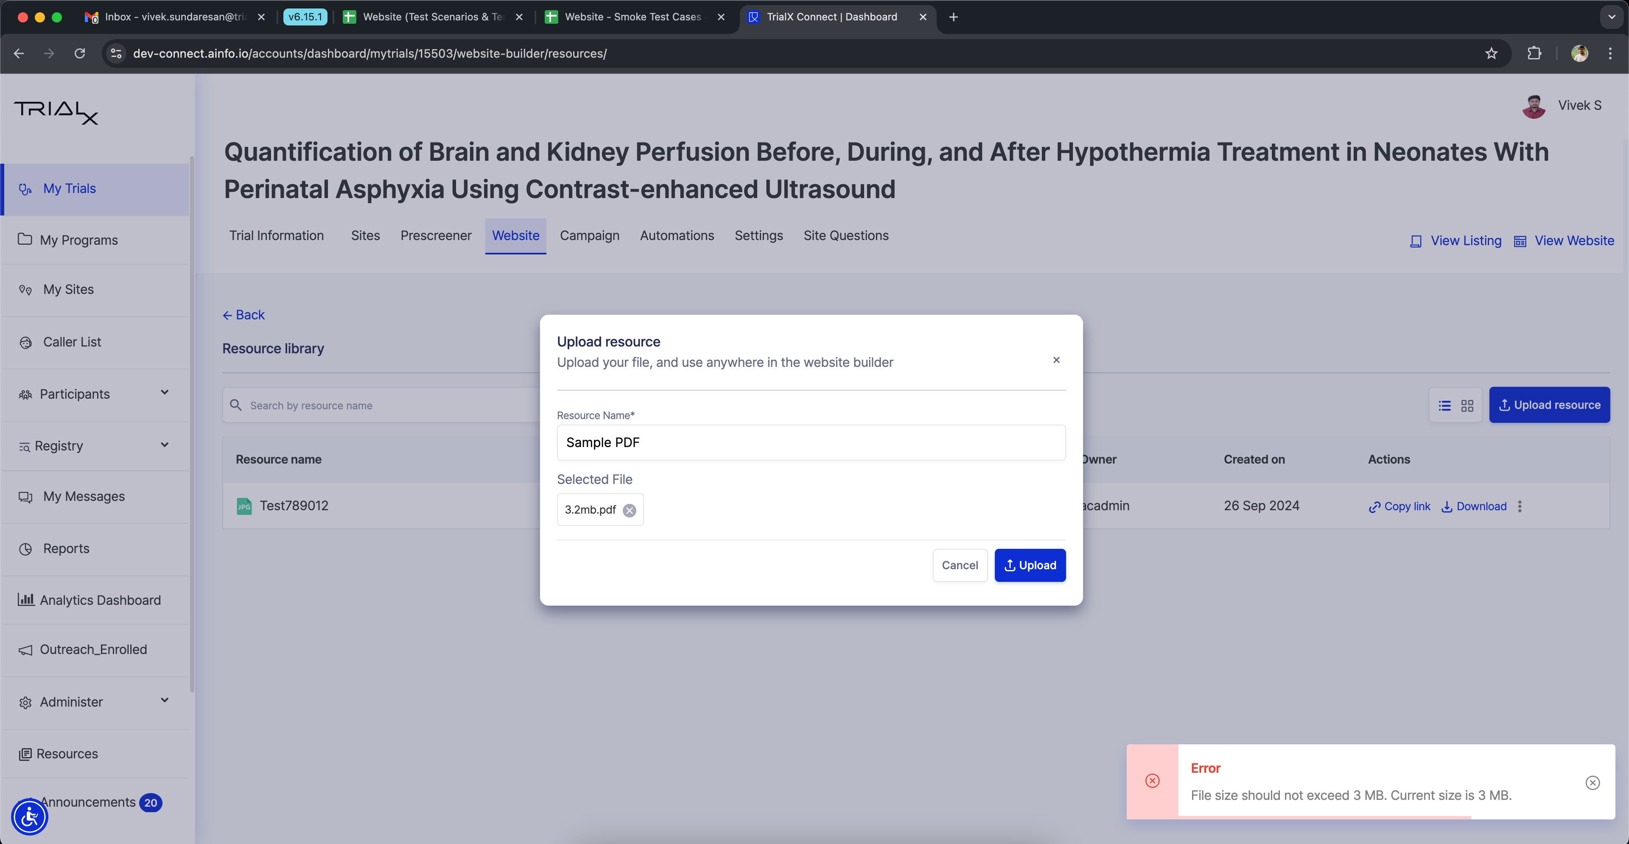Click the sidebar vertical scrollbar
1629x844 pixels.
(x=192, y=424)
